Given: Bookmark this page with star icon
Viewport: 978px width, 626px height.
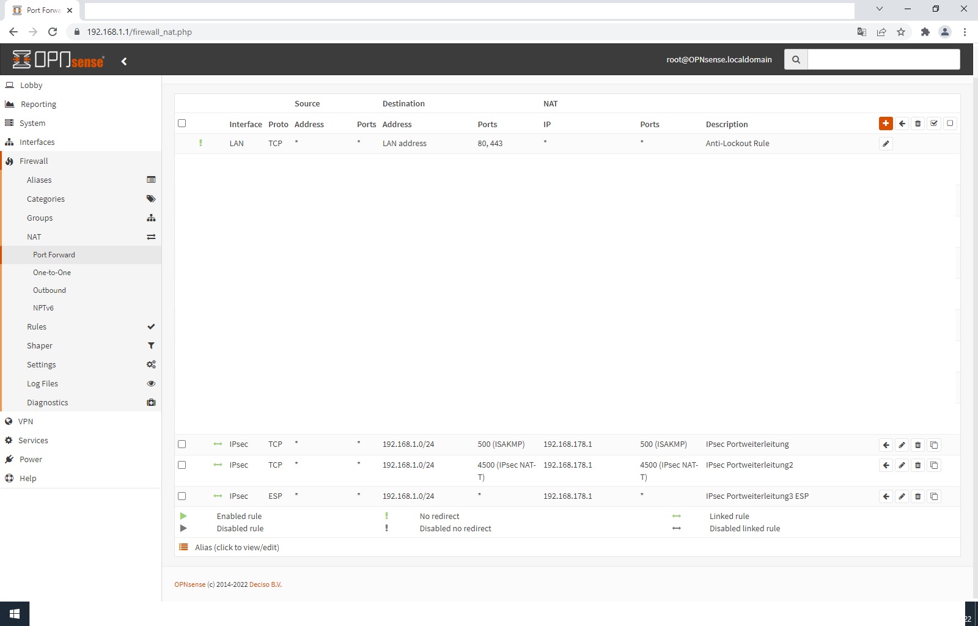Looking at the screenshot, I should [x=901, y=32].
